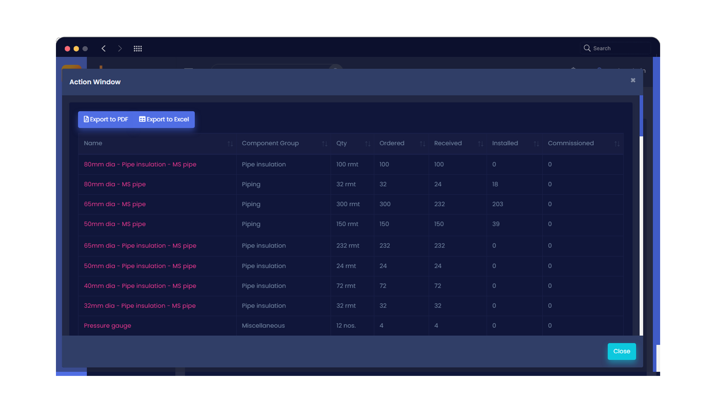Close the Action Window with X icon
Image resolution: width=714 pixels, height=401 pixels.
click(633, 80)
